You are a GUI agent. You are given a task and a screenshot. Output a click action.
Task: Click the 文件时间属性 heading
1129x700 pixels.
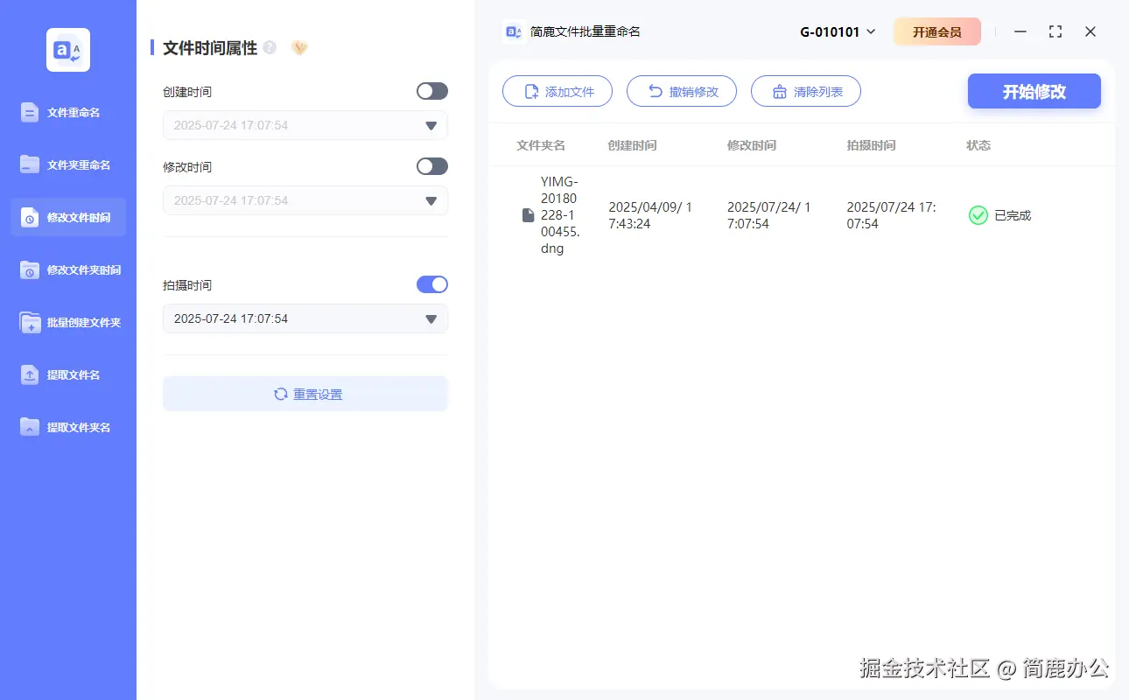pyautogui.click(x=210, y=48)
